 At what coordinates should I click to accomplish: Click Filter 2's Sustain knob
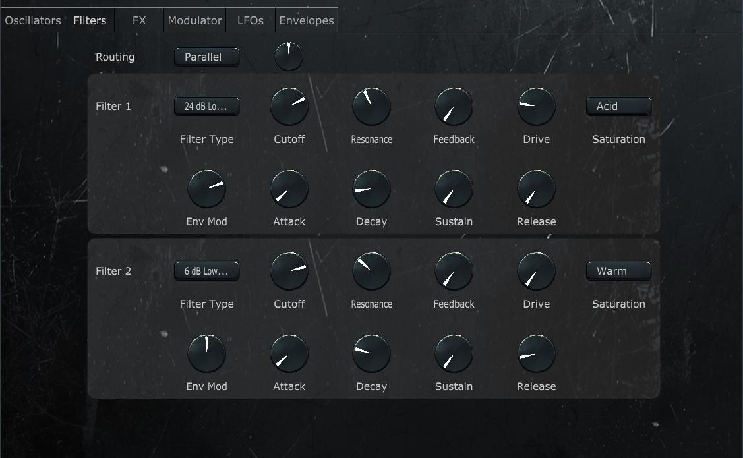pyautogui.click(x=454, y=353)
